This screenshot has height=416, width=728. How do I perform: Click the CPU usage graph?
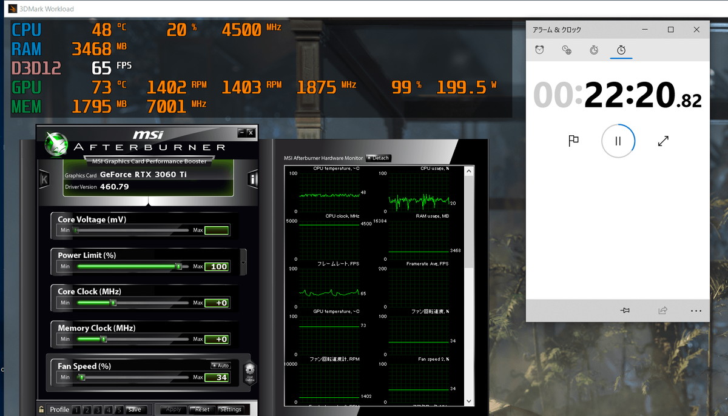(x=419, y=192)
